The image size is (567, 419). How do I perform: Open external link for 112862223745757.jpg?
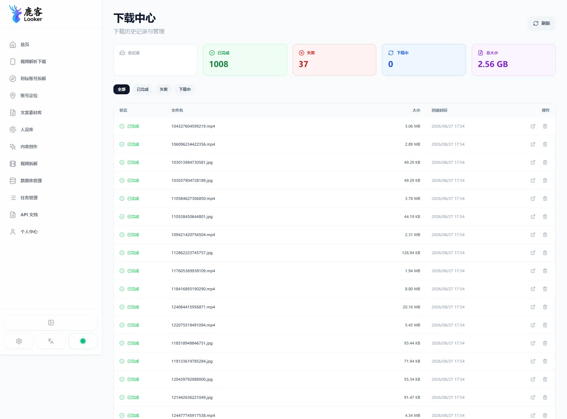(x=533, y=253)
